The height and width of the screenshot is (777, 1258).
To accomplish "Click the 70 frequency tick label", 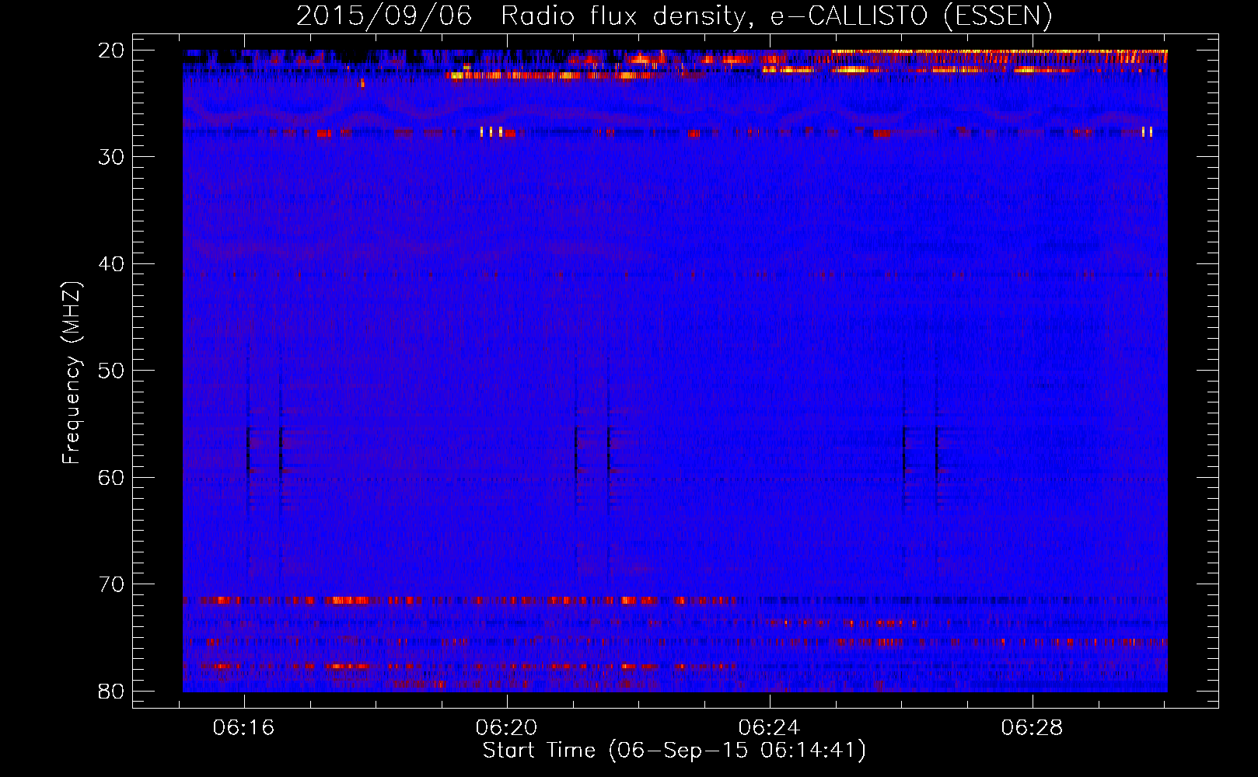I will [x=112, y=584].
